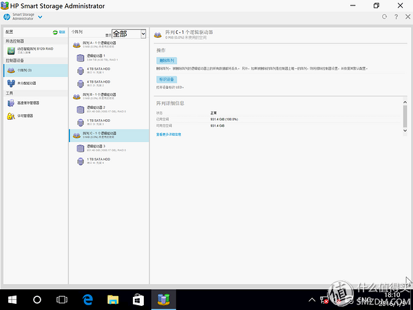Close the application using the header X icon
Image resolution: width=413 pixels, height=310 pixels.
click(x=407, y=17)
